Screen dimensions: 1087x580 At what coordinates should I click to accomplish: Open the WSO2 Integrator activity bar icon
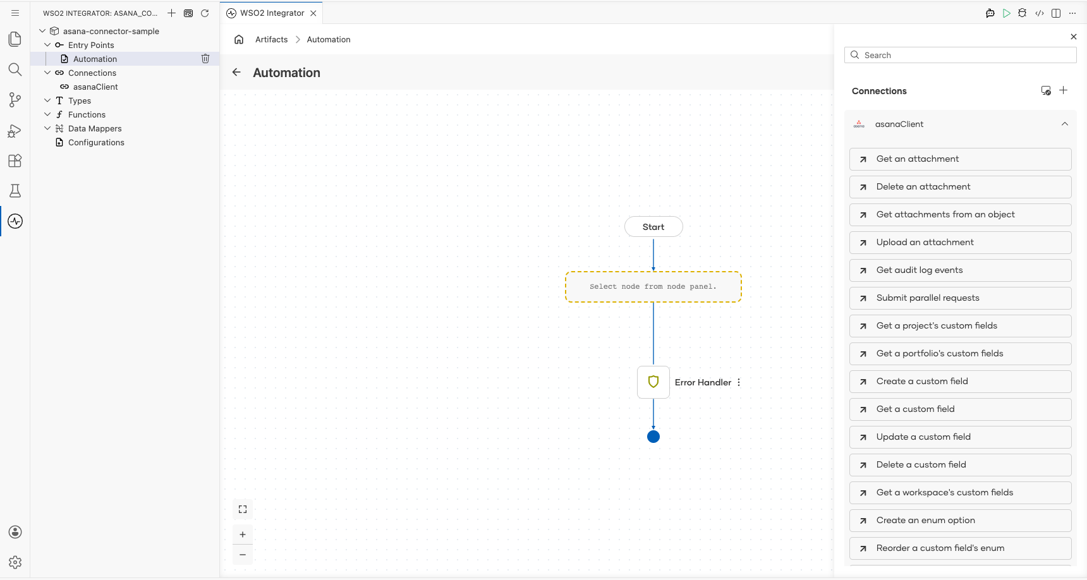pyautogui.click(x=15, y=221)
